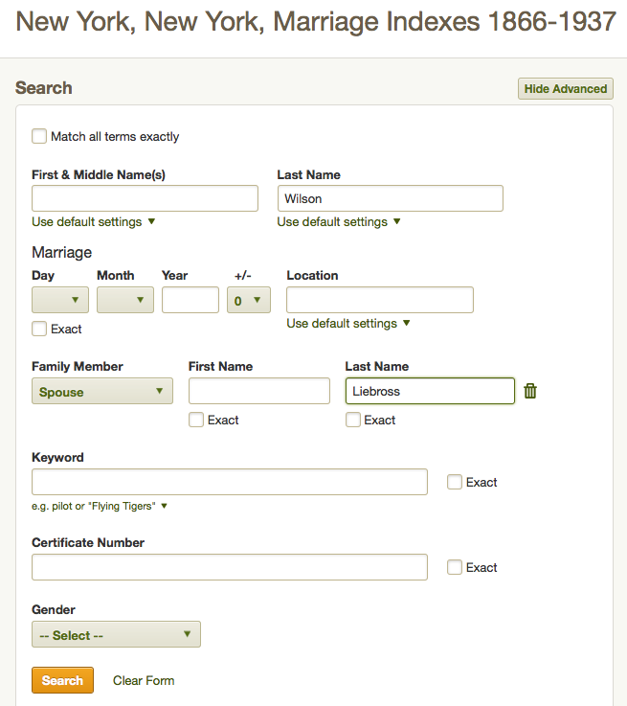The width and height of the screenshot is (627, 706).
Task: Open the Gender select dropdown
Action: coord(116,634)
